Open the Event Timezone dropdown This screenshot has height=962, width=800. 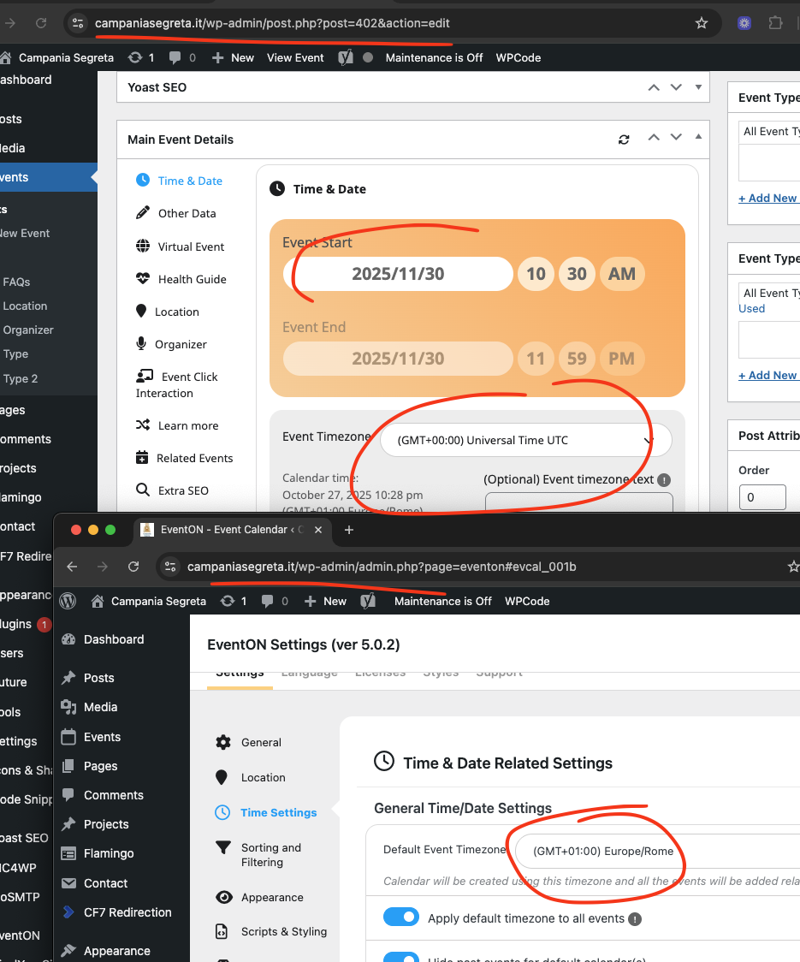tap(525, 440)
